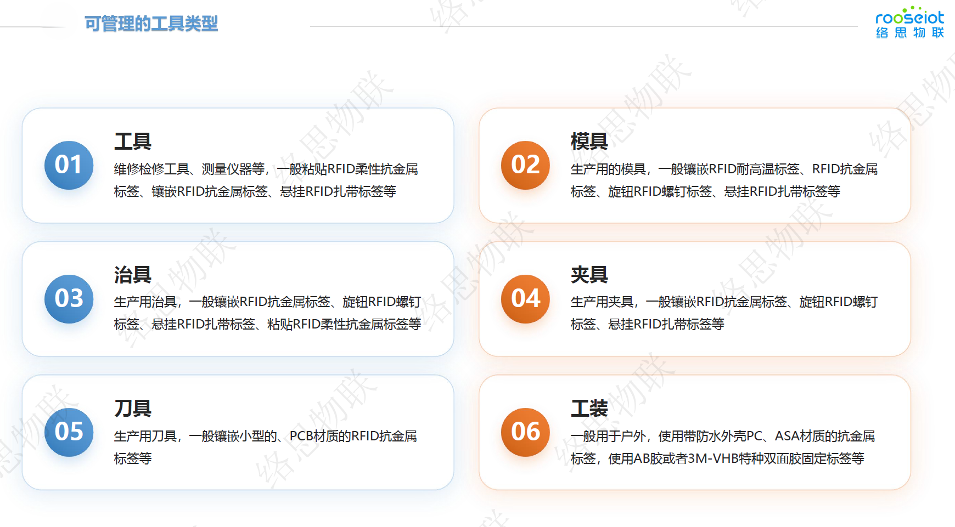955x527 pixels.
Task: Click the blue 01 number badge
Action: click(x=69, y=165)
